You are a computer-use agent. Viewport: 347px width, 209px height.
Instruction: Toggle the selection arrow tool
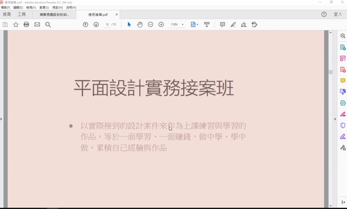tap(129, 25)
